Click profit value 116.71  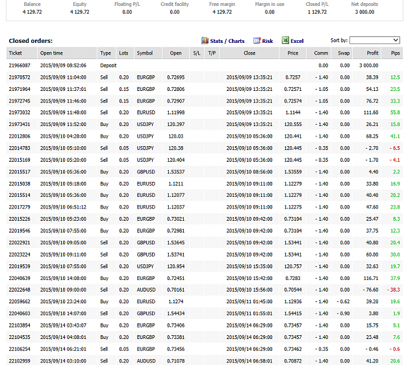[x=371, y=278]
